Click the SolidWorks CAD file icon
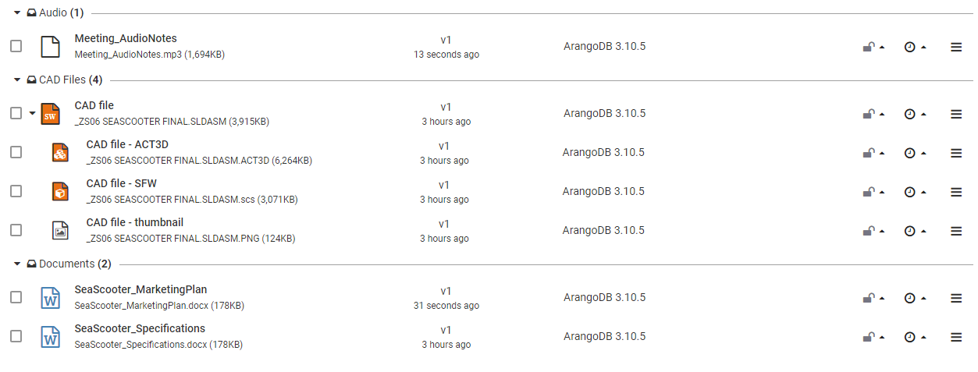This screenshot has height=372, width=978. click(x=50, y=113)
